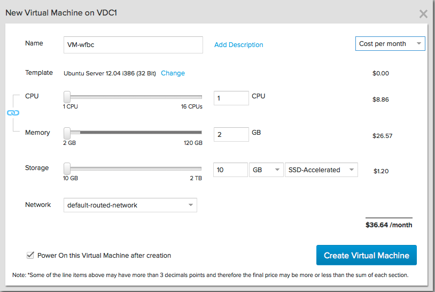This screenshot has height=292, width=435.
Task: Click the Storage slider track at 2 TB end
Action: 200,168
